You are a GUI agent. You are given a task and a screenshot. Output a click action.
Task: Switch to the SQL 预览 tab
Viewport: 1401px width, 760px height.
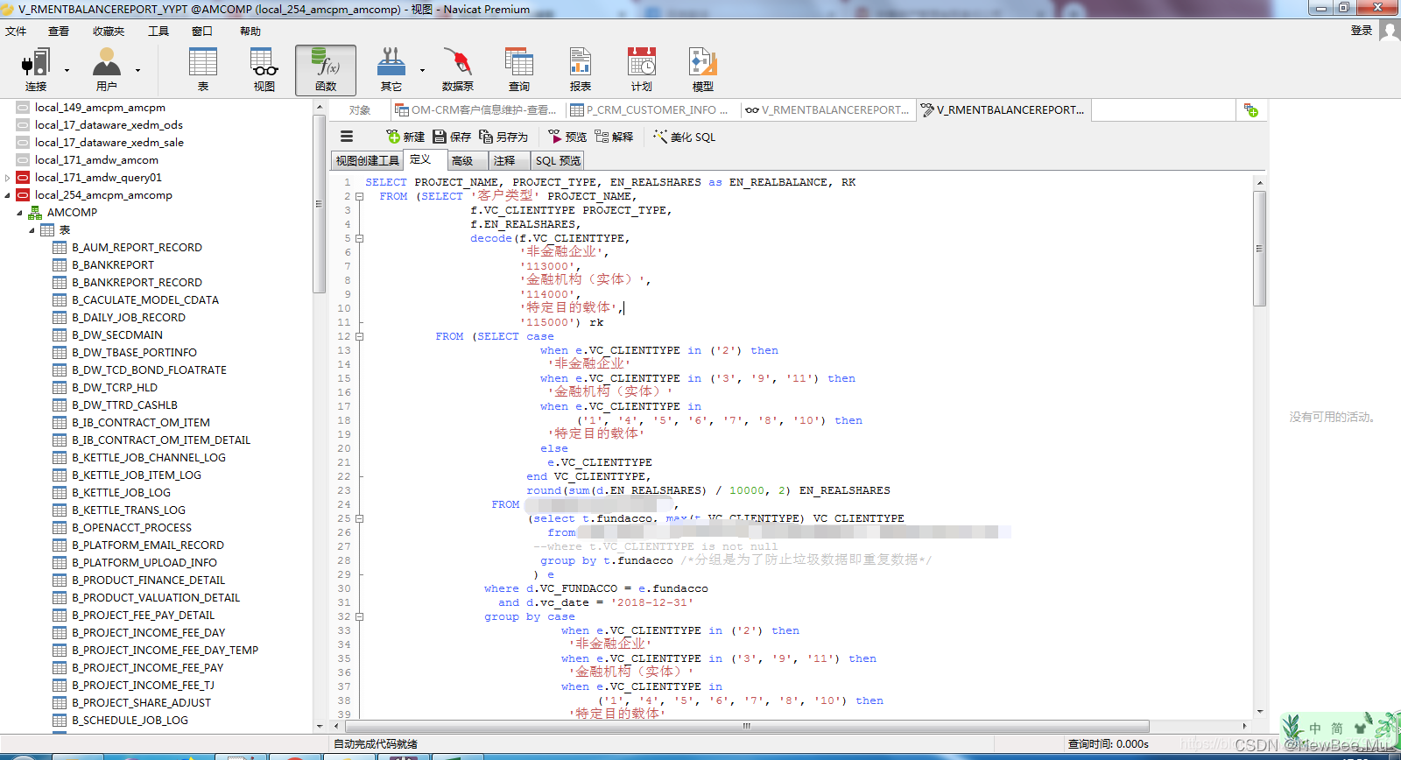pos(558,160)
